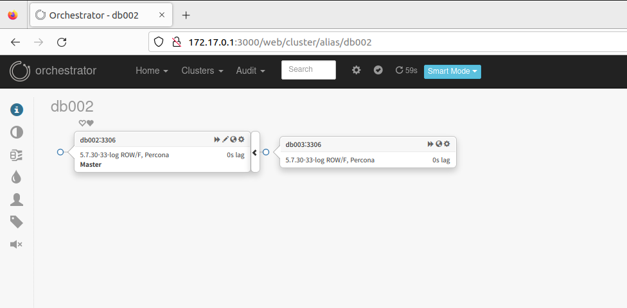Toggle the colorize half-circle sidebar icon
This screenshot has width=627, height=308.
(17, 132)
